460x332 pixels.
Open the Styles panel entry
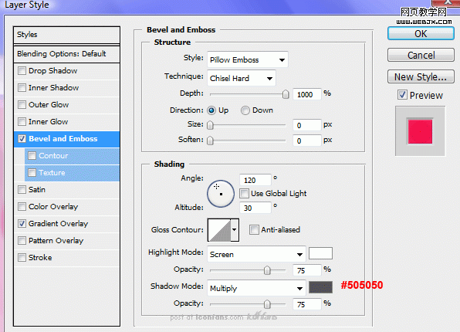(x=66, y=35)
